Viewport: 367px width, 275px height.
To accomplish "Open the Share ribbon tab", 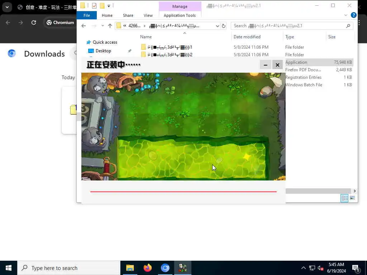I will pos(128,15).
